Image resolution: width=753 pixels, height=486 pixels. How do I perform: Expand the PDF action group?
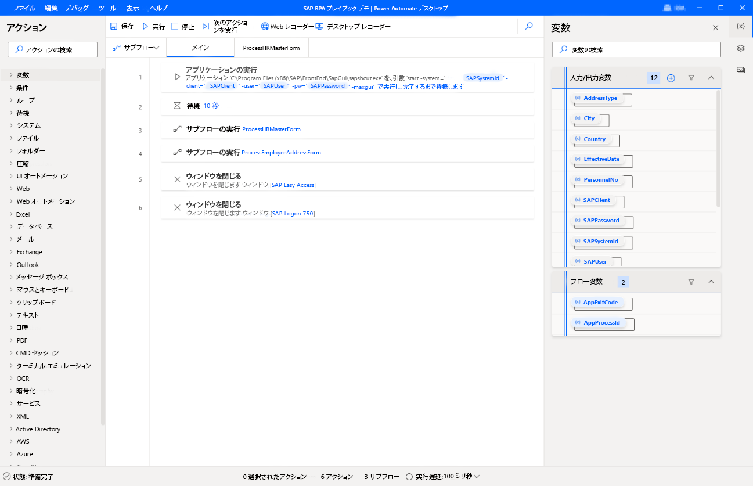(x=11, y=340)
